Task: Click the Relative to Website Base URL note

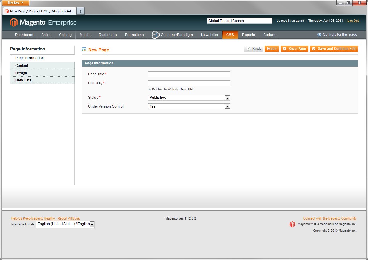Action: point(173,89)
